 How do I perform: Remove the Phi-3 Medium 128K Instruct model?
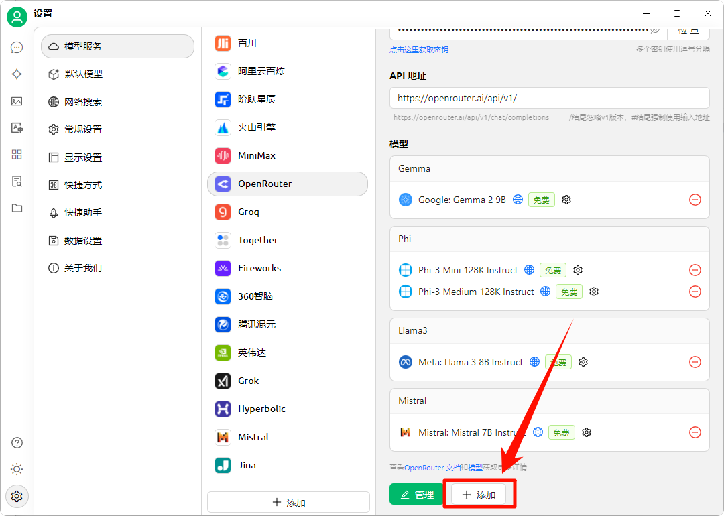click(695, 292)
